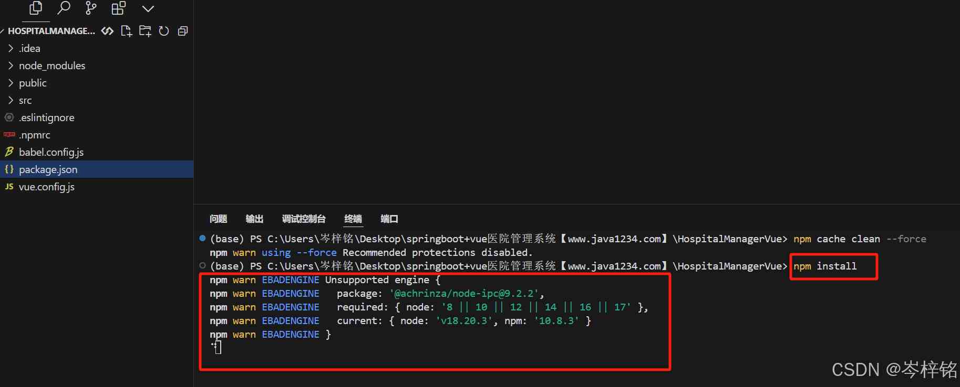Open the Extensions view icon
Viewport: 960px width, 387px height.
coord(119,8)
